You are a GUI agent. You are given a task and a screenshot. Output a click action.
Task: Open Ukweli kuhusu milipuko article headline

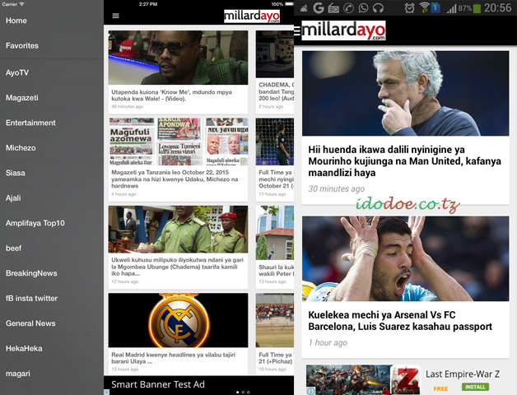point(177,267)
